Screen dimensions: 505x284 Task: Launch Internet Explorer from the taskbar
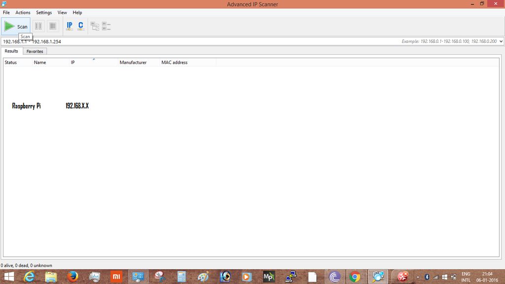(x=29, y=277)
